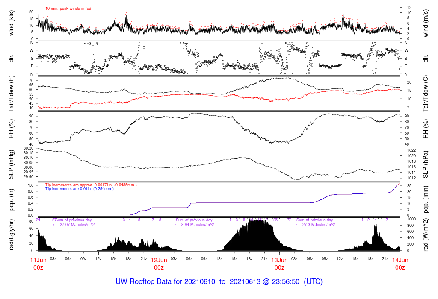Click the 'Tair/Tdew (C)' axis label
Viewport: 438px width, 299px height.
pyautogui.click(x=426, y=94)
